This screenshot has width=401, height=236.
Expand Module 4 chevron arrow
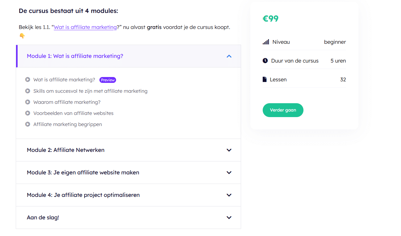click(x=229, y=195)
